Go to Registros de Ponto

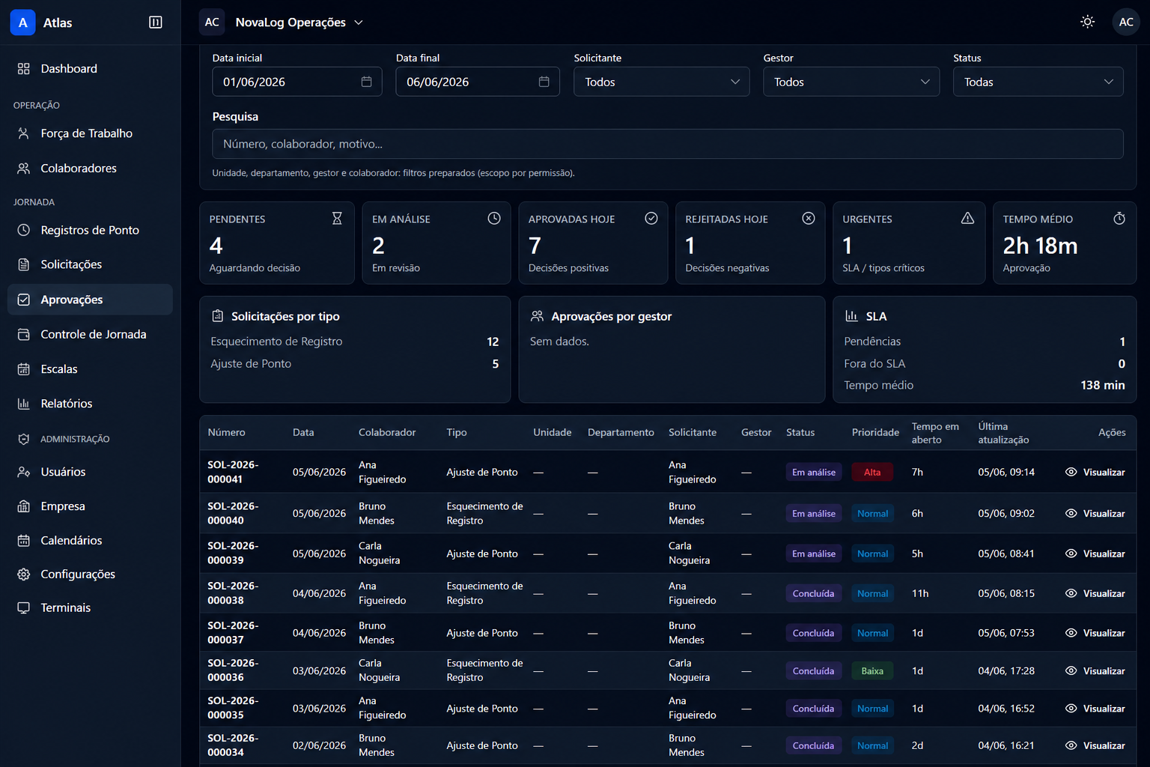click(90, 230)
